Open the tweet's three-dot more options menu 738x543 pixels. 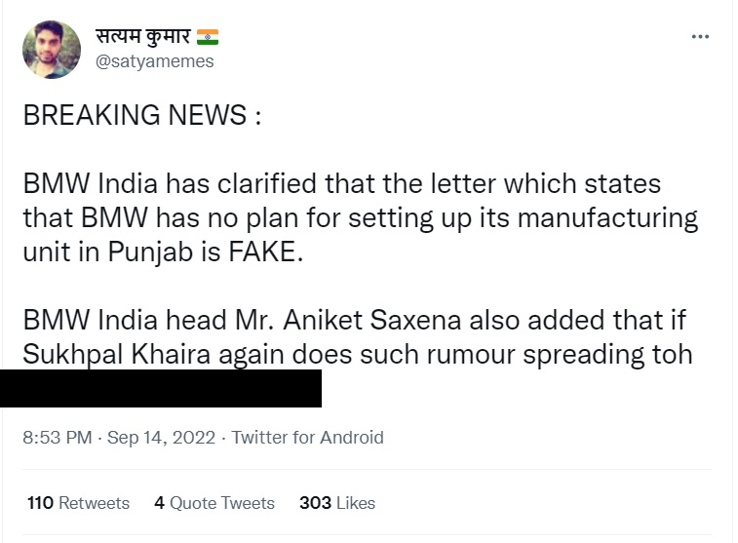point(700,36)
